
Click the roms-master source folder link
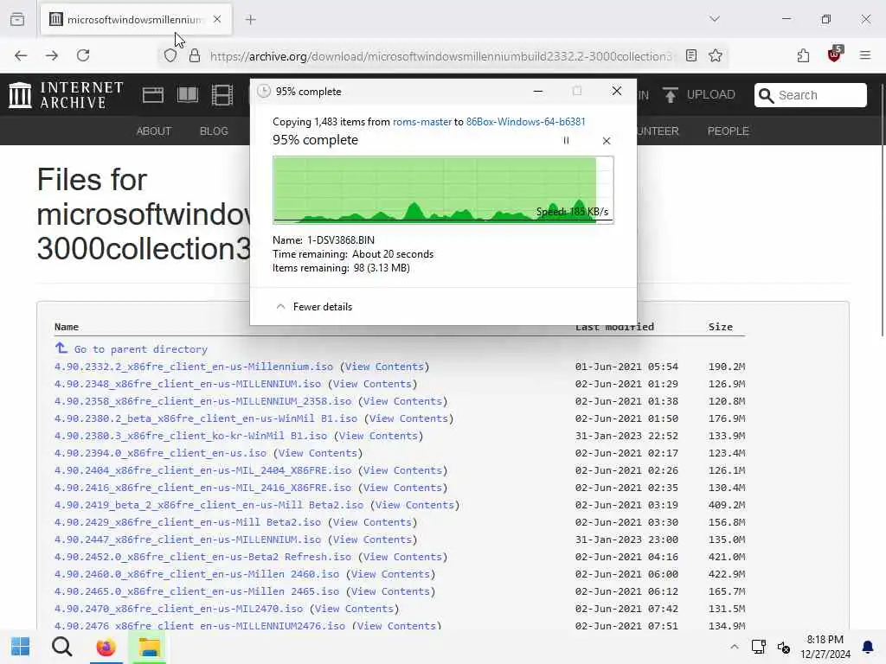422,122
